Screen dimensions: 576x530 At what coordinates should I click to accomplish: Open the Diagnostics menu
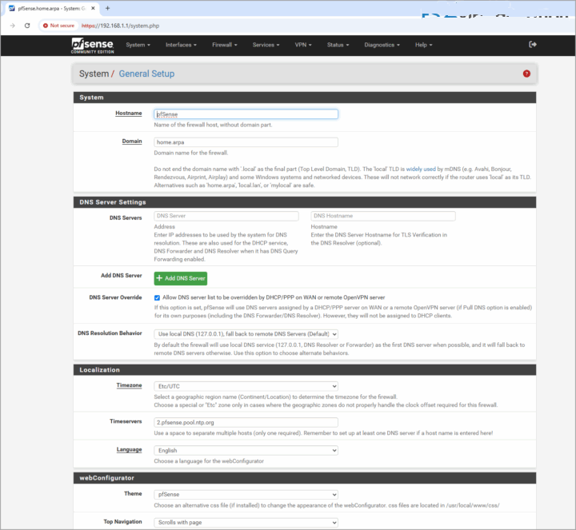pos(382,45)
